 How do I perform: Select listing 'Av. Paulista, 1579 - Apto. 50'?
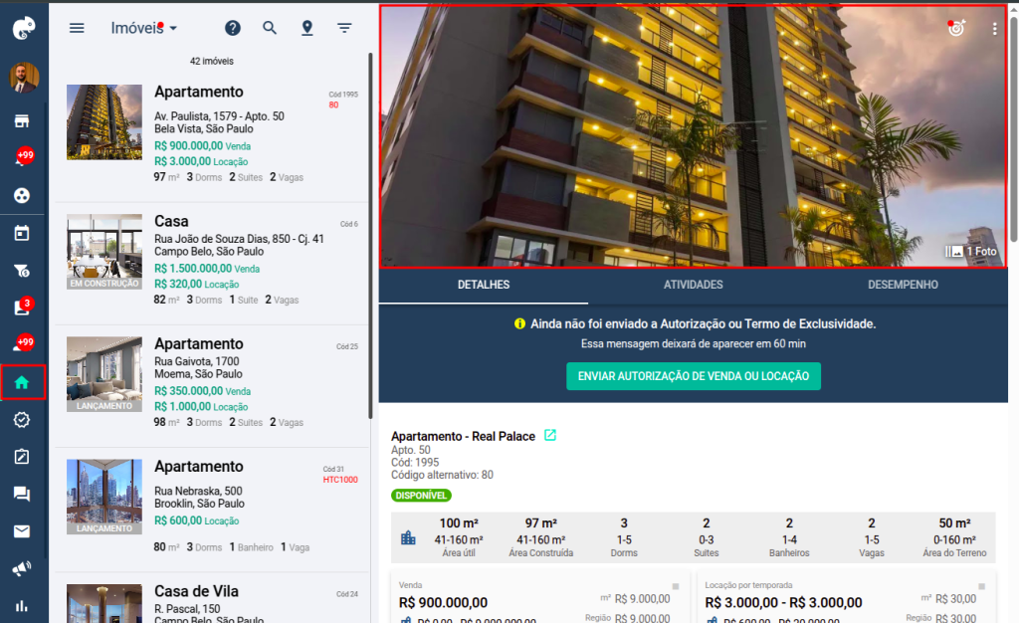[x=219, y=116]
